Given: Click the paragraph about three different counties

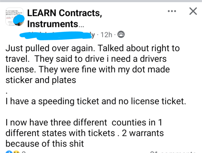Looking at the screenshot, I should point(84,133).
